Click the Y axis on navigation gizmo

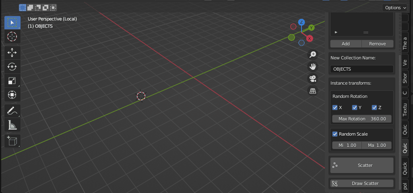point(311,28)
